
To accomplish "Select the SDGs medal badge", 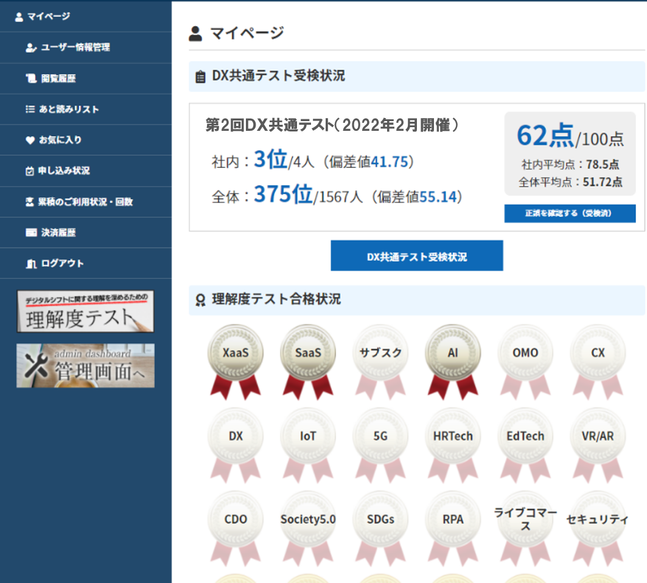I will click(x=380, y=528).
